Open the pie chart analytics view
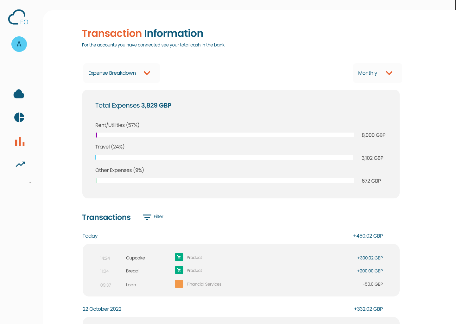Viewport: 456px width, 324px height. point(19,117)
